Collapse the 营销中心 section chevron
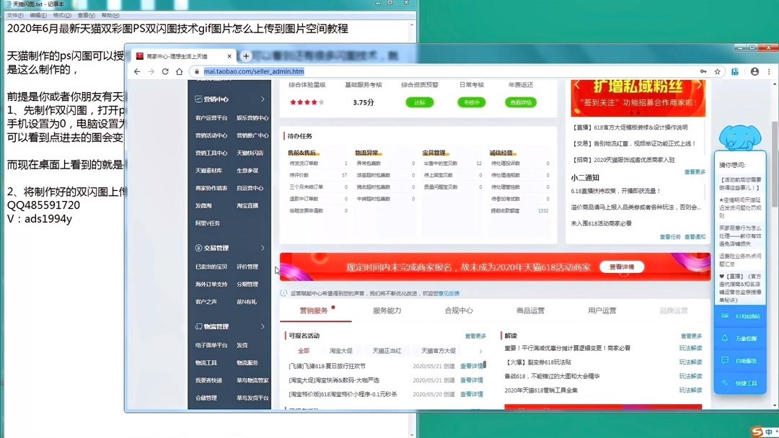 pos(264,99)
